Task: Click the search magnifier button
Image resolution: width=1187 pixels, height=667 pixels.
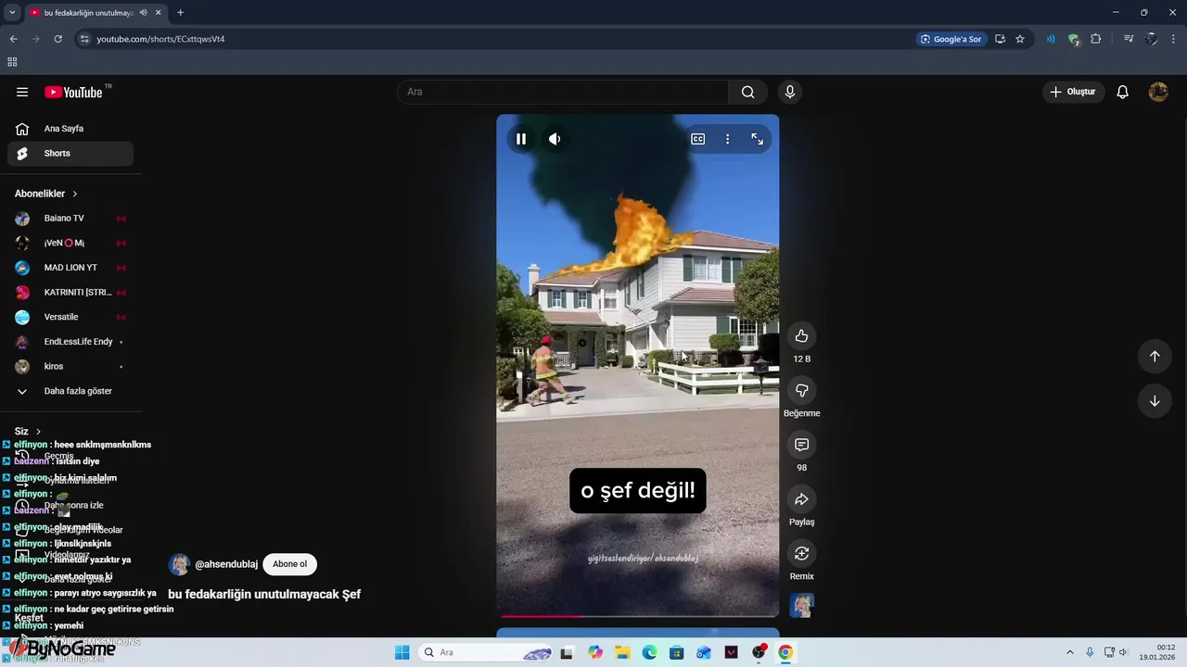Action: tap(747, 92)
